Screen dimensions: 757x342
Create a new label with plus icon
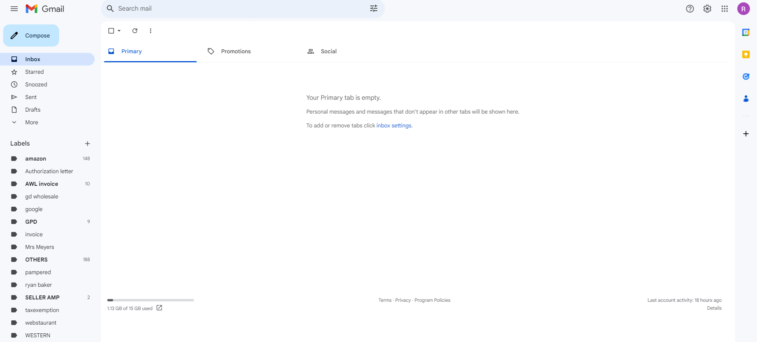point(88,144)
